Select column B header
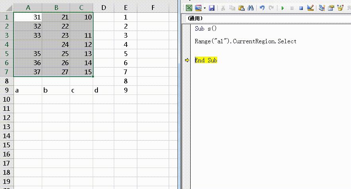351x189 pixels. [56, 8]
